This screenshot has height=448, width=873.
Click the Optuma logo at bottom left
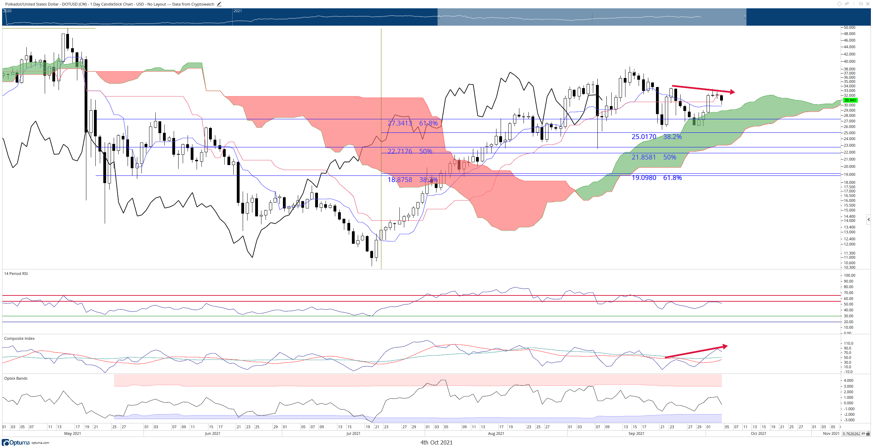click(x=16, y=442)
